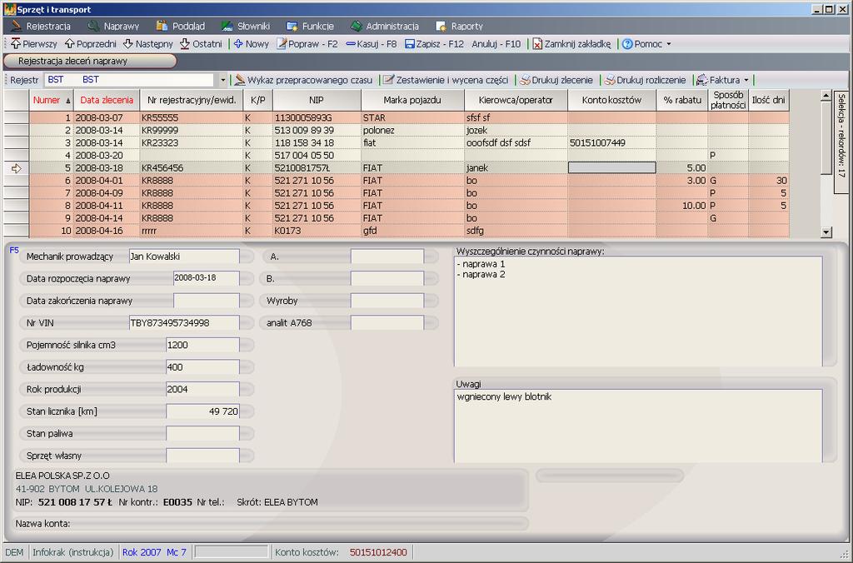Viewport: 853px width, 563px height.
Task: Click Anuluj - F10 cancel button
Action: 496,44
